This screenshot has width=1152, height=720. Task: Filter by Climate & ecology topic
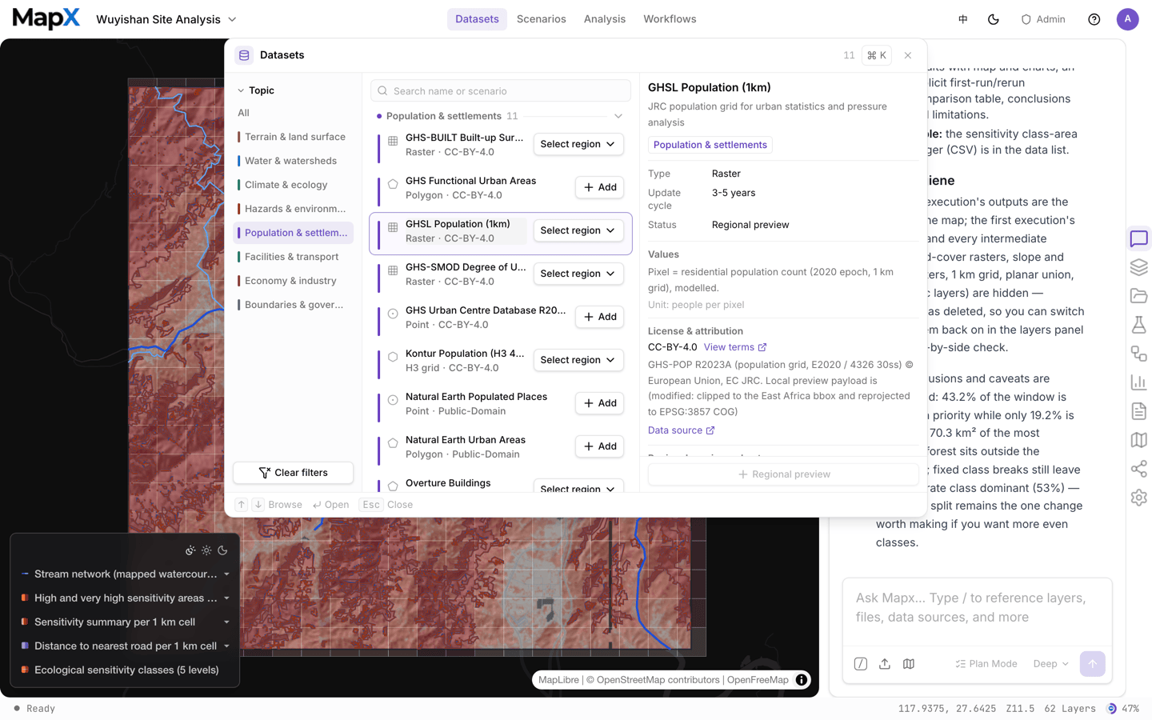(x=294, y=185)
